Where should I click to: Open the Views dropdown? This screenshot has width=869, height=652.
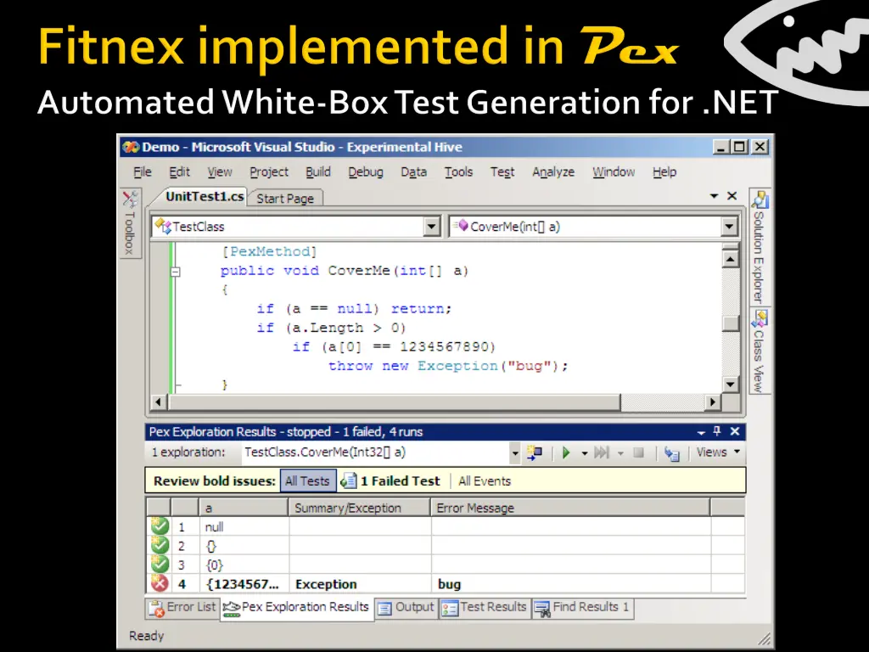pos(718,452)
